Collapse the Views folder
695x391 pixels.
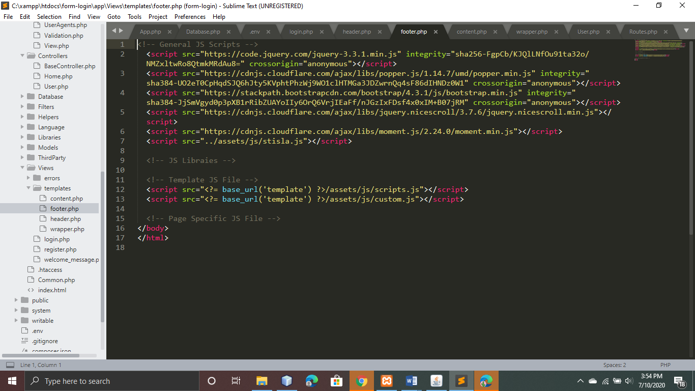click(22, 167)
